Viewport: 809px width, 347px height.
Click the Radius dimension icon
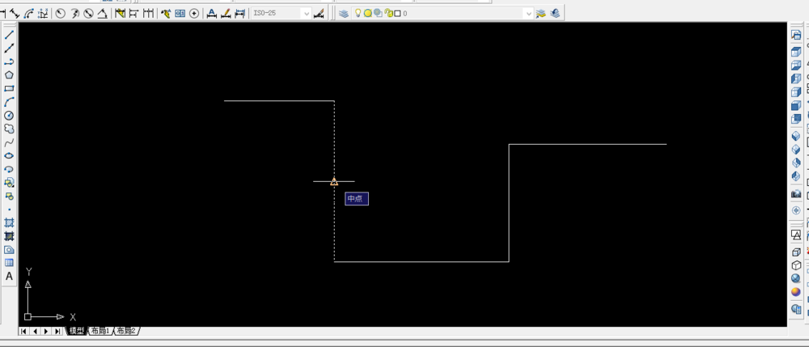[61, 14]
